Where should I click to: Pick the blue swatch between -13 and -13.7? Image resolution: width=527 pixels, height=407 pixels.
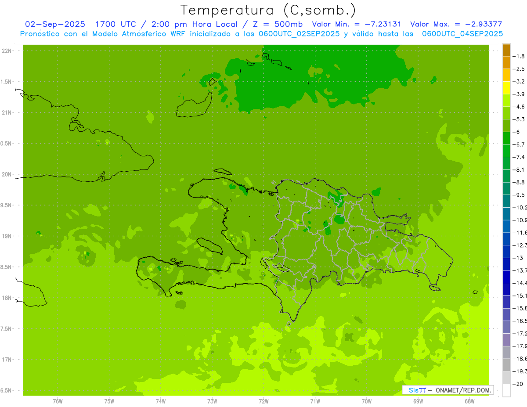point(506,264)
